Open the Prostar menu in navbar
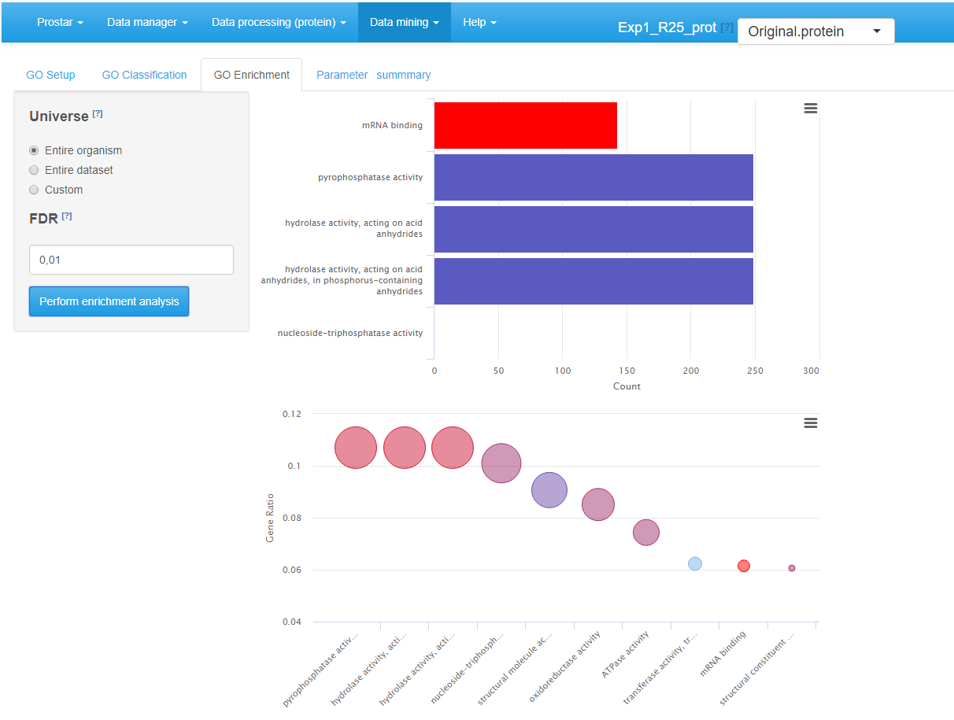954x720 pixels. click(60, 22)
